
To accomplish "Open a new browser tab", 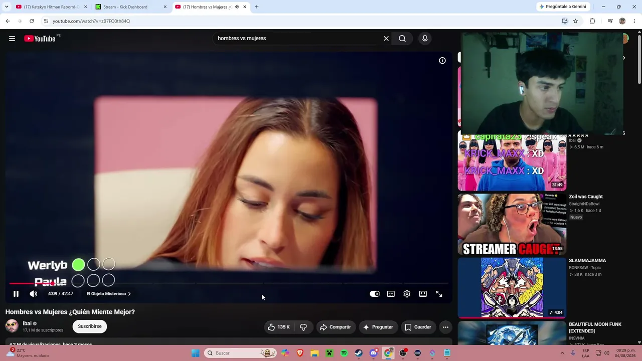I will pyautogui.click(x=257, y=7).
